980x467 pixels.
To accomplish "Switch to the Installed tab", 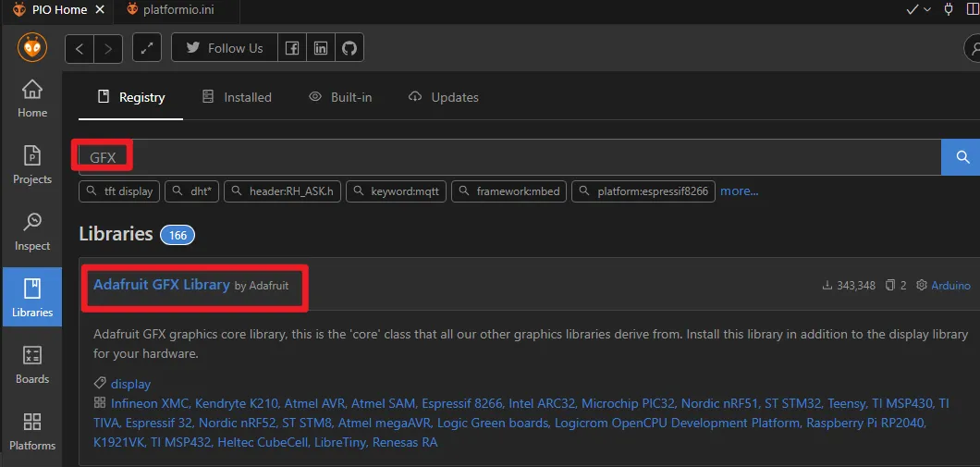I will [237, 97].
